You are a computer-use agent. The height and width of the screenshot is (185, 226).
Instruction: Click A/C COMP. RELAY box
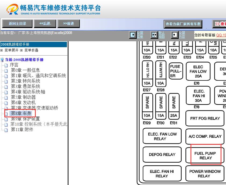pyautogui.click(x=205, y=136)
